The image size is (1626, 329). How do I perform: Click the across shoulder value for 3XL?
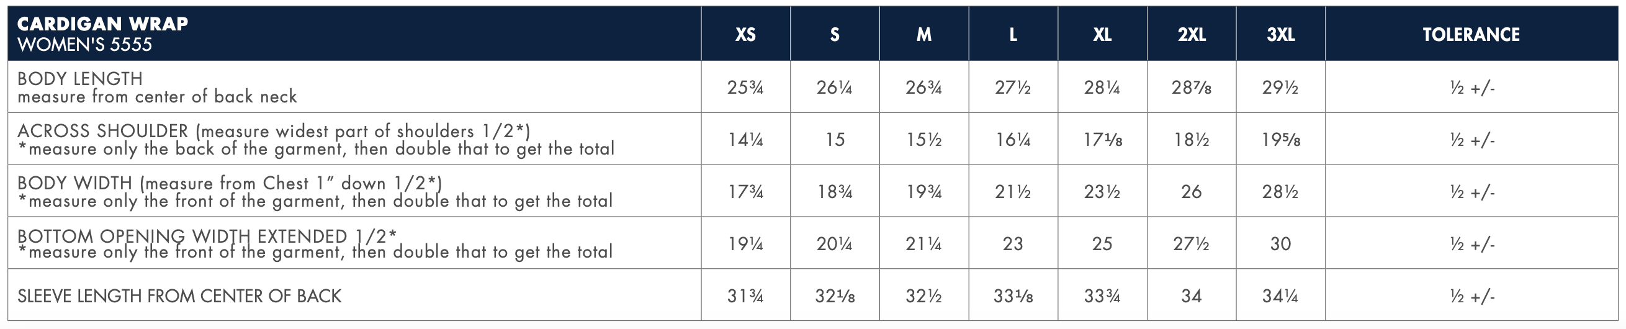1281,140
